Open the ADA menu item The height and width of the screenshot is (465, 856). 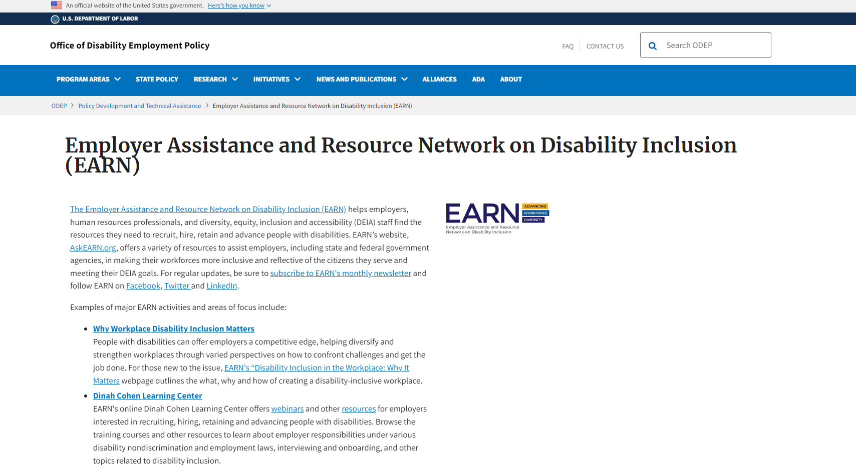tap(478, 79)
